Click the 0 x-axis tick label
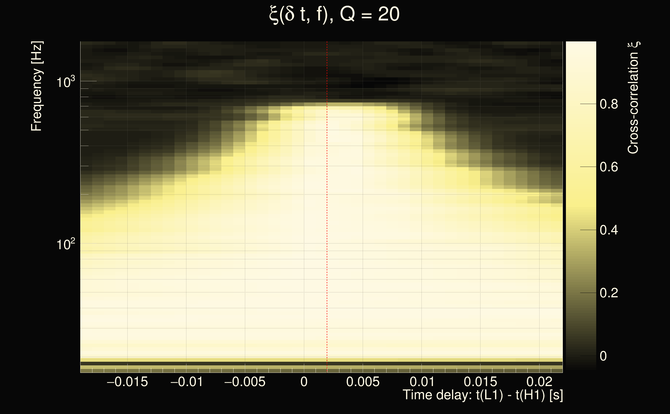 click(304, 382)
